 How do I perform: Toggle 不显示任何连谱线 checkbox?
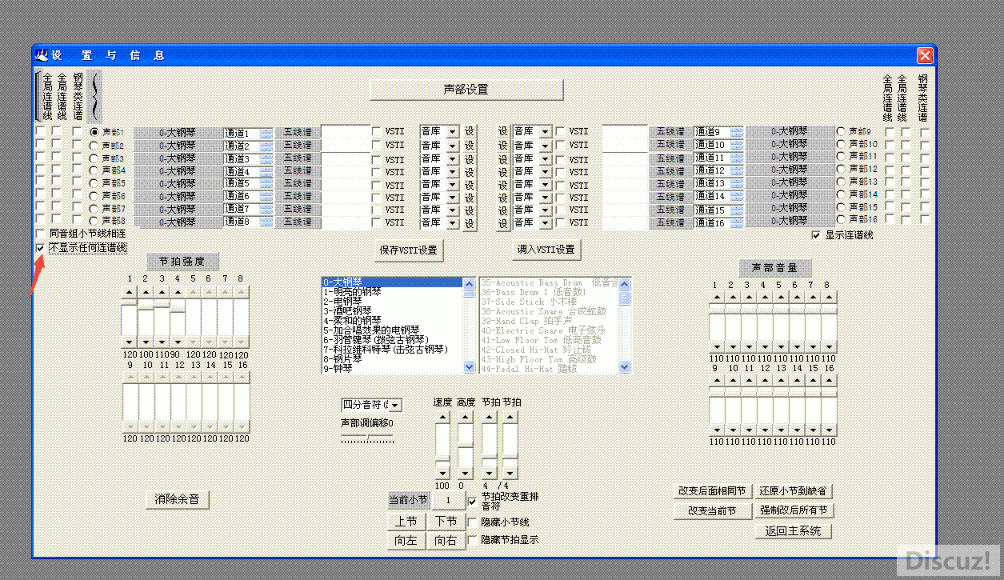click(x=41, y=248)
